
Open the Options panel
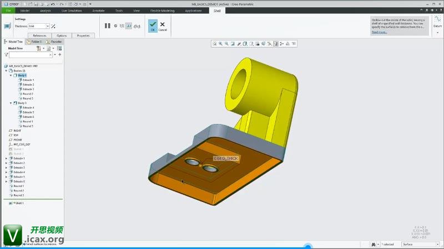[x=62, y=35]
